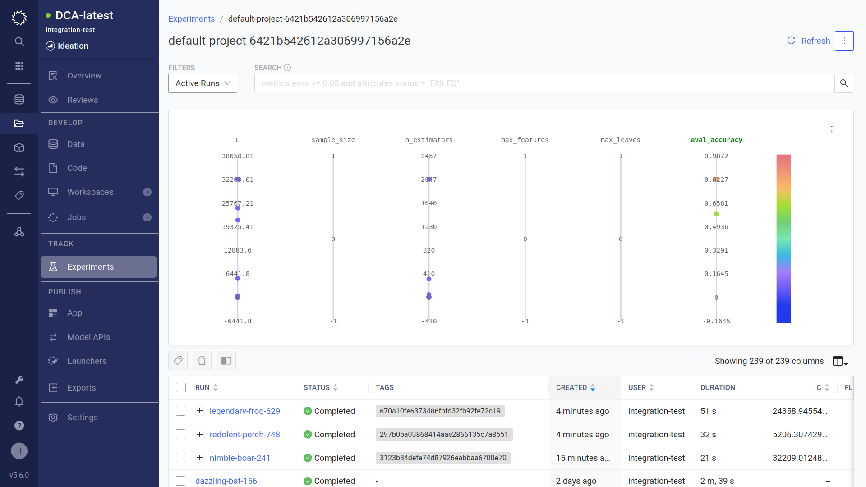Open the cluster nodes icon in rail

tap(19, 232)
